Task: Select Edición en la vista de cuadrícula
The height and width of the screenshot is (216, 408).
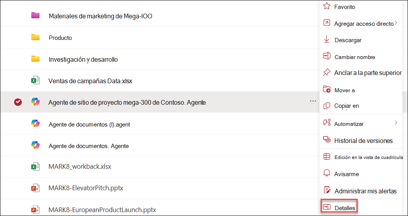Action: (x=368, y=157)
